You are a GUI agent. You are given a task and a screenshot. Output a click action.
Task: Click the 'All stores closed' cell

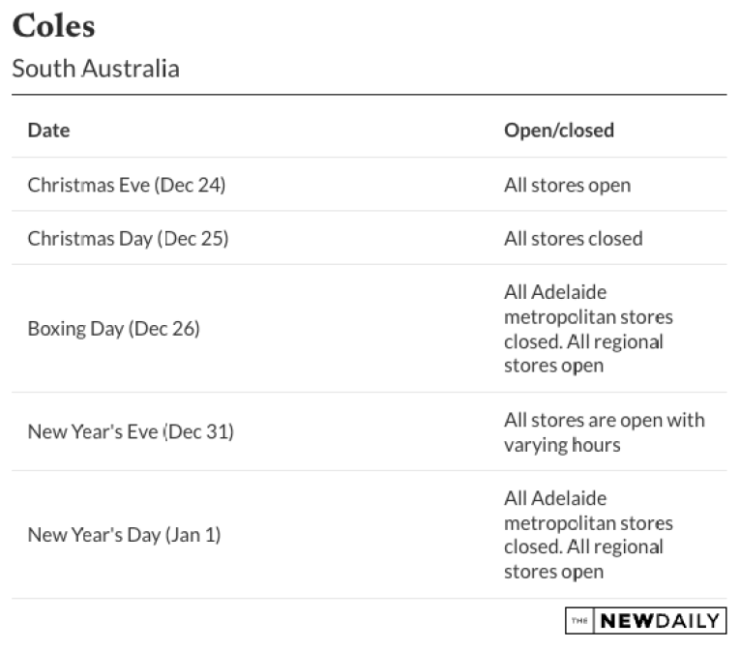pos(573,238)
